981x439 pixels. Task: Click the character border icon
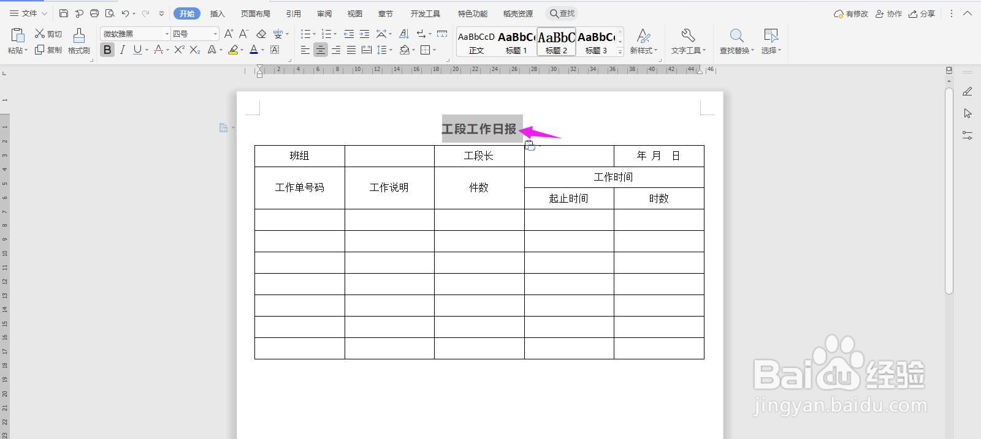pos(275,50)
